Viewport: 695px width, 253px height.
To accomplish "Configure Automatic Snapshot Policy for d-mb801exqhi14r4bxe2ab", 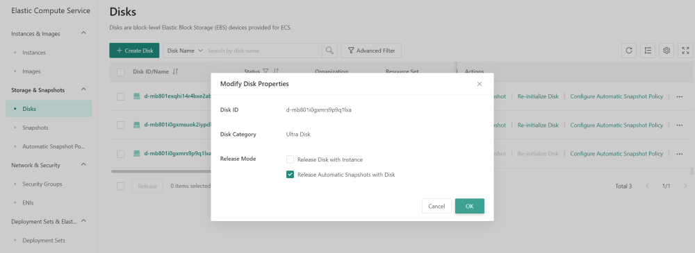I will pyautogui.click(x=616, y=96).
